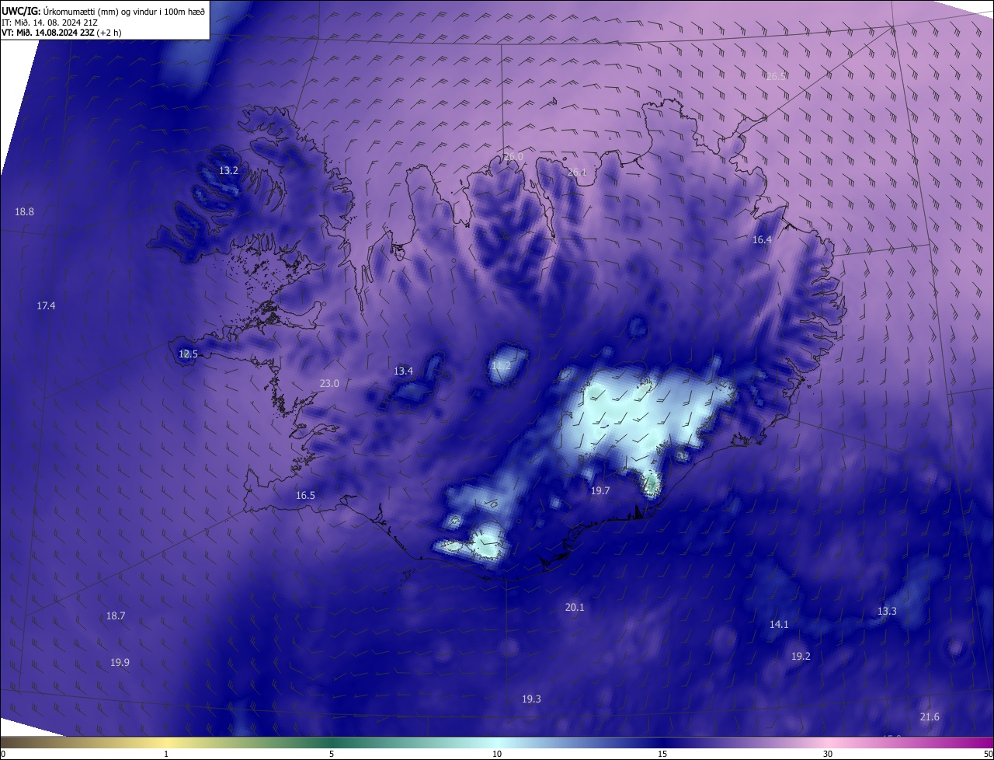Click the 18.7 value label
The height and width of the screenshot is (760, 994).
[x=116, y=615]
